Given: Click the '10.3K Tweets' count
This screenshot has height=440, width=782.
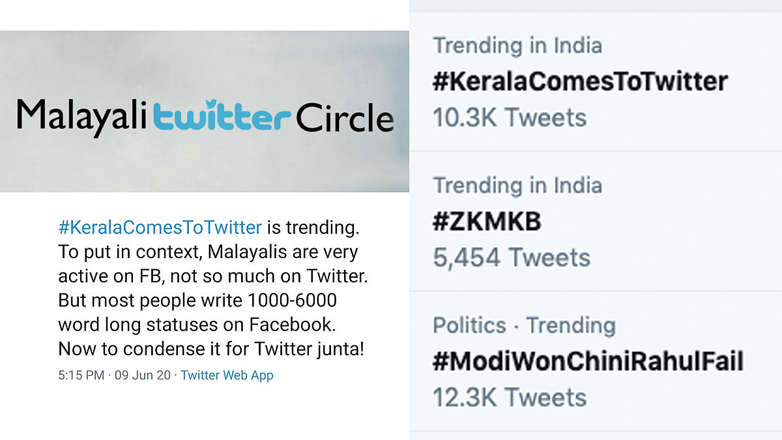Looking at the screenshot, I should tap(510, 118).
